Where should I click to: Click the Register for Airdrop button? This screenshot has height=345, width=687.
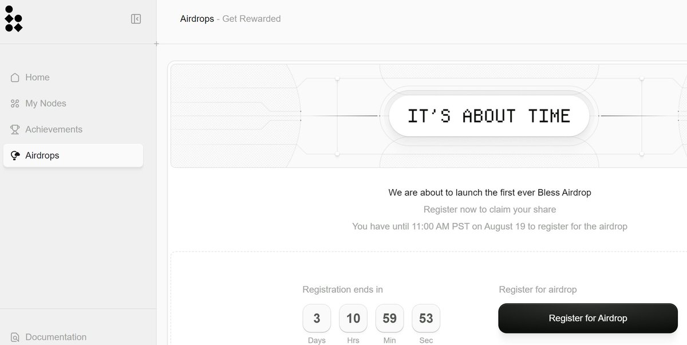pyautogui.click(x=588, y=318)
